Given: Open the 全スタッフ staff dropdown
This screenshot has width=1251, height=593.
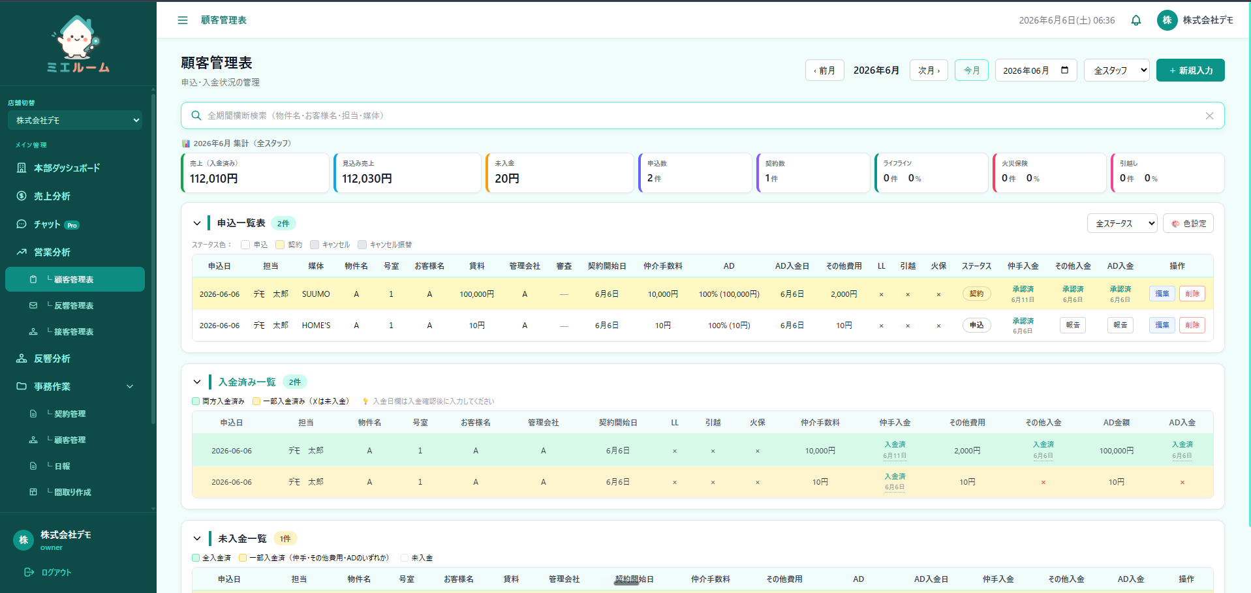Looking at the screenshot, I should click(x=1117, y=70).
